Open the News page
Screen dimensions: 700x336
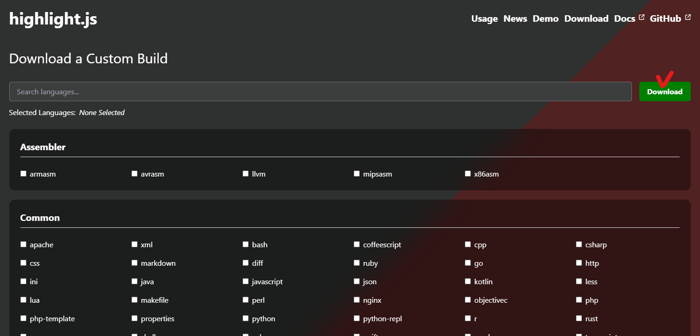(x=515, y=18)
